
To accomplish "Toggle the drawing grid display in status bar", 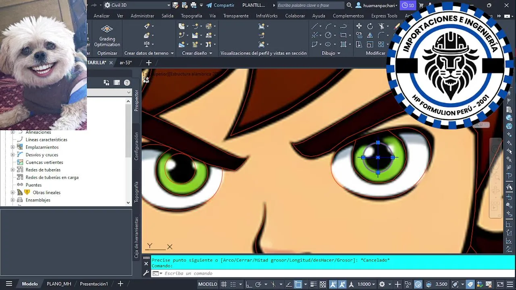I will (224, 284).
